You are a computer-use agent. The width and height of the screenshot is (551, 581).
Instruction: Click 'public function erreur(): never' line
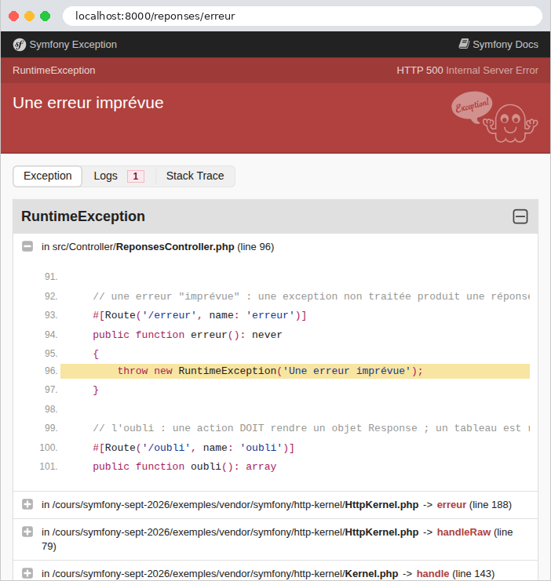pyautogui.click(x=188, y=335)
